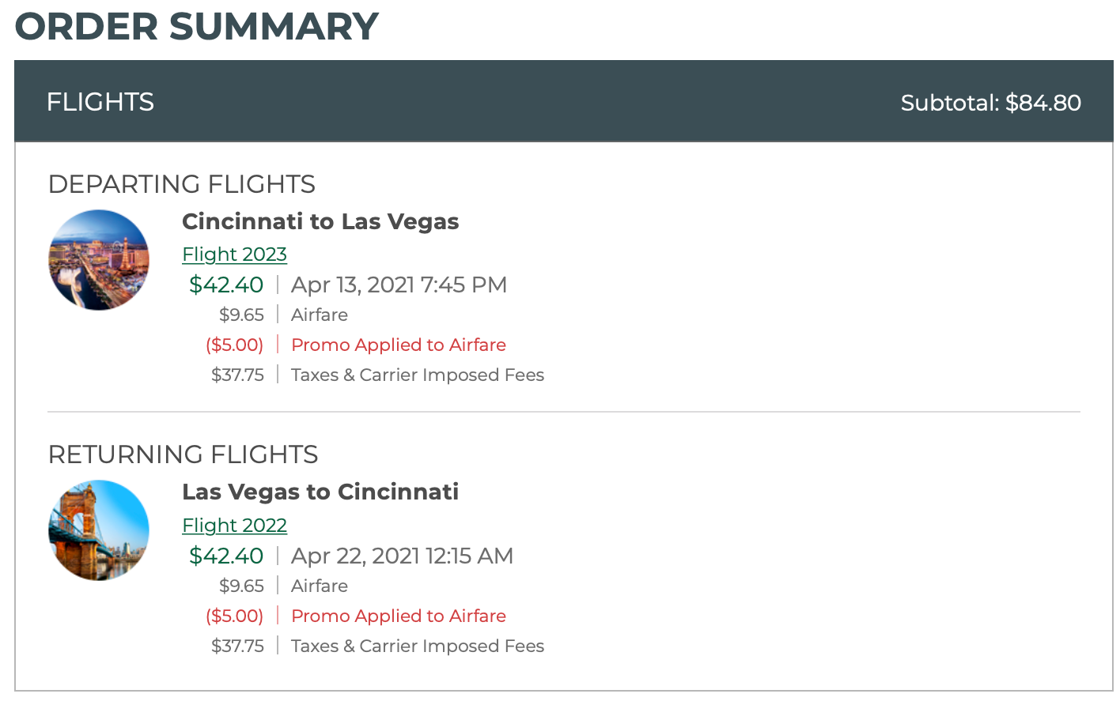Click returning Taxes & Carrier Imposed Fees

(418, 645)
